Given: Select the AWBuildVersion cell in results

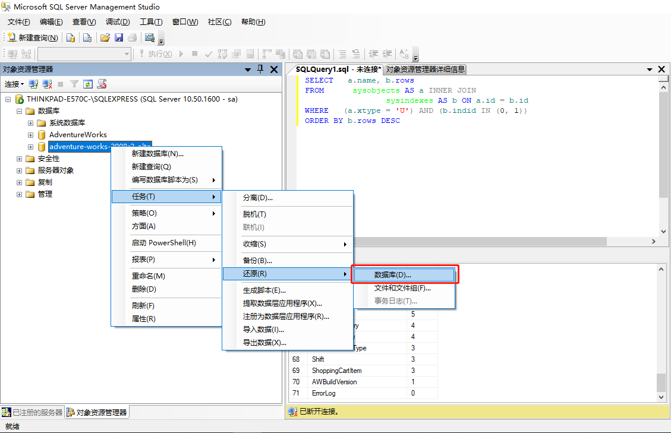Looking at the screenshot, I should click(357, 382).
